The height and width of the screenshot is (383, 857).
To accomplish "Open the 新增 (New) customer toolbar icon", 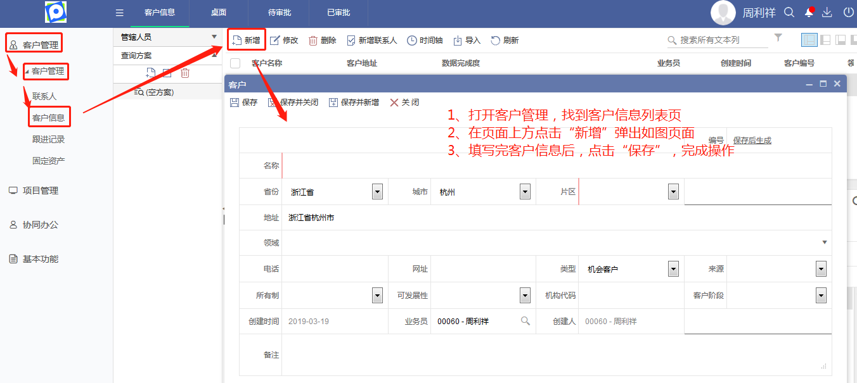I will click(246, 40).
